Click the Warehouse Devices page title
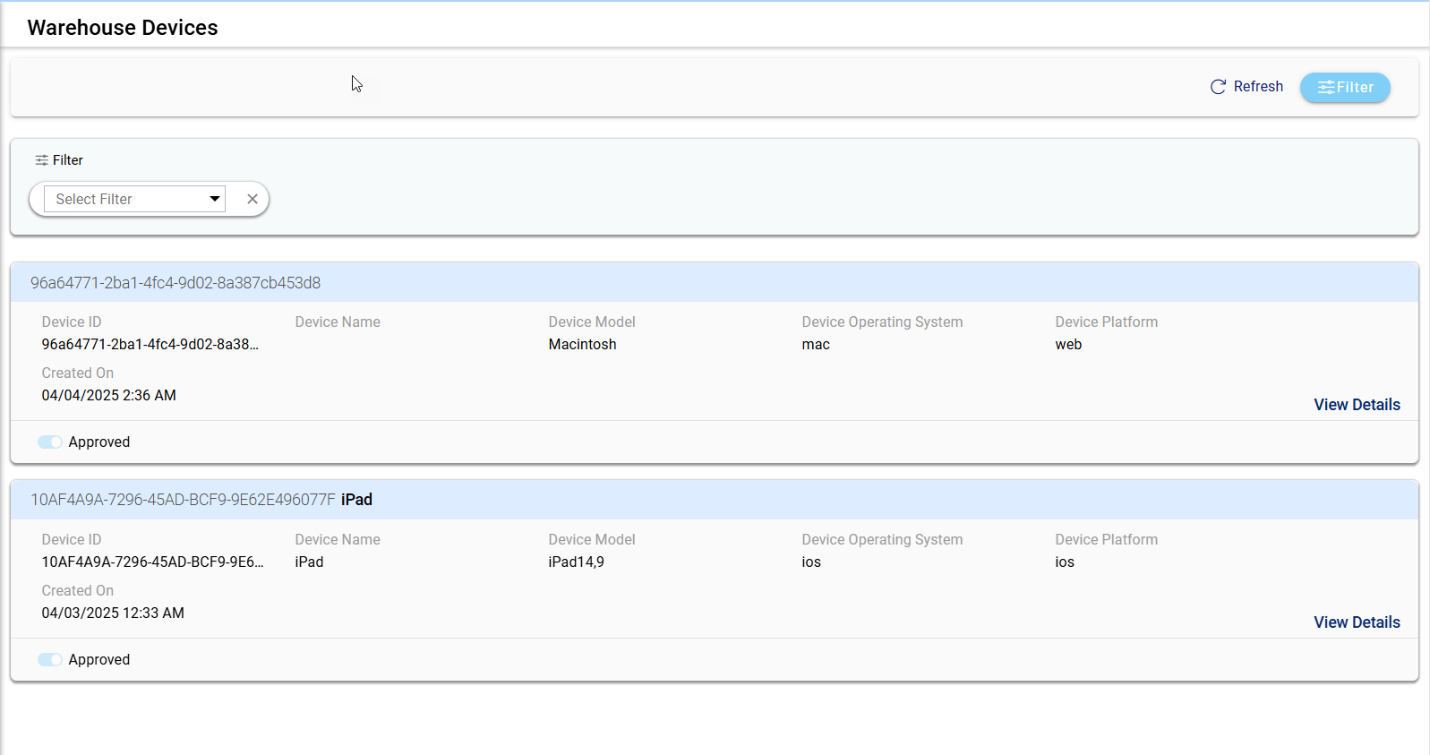This screenshot has height=755, width=1430. [x=123, y=28]
